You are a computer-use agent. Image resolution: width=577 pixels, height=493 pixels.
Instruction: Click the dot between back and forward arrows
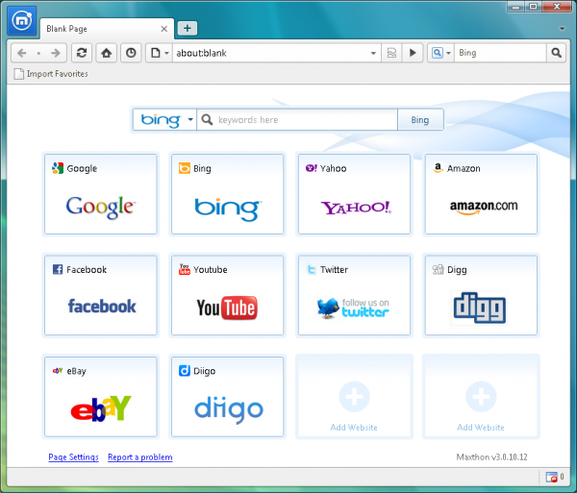click(x=38, y=53)
